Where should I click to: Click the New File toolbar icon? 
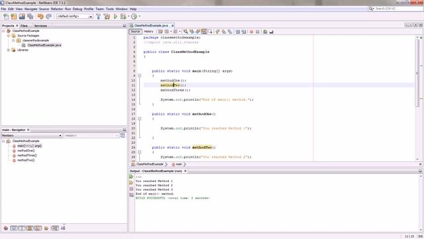point(6,17)
